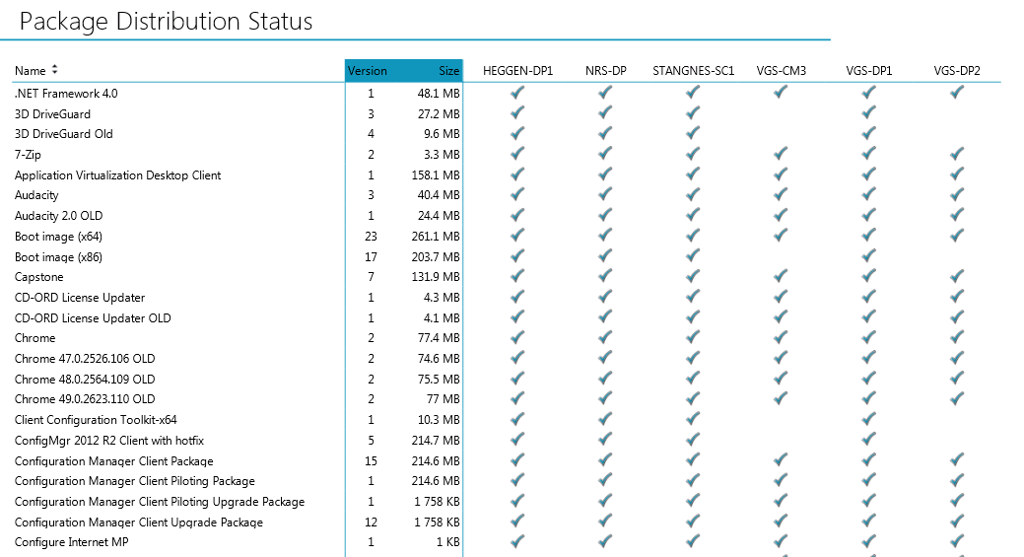
Task: Click the 203.7 MB size value
Action: click(436, 256)
